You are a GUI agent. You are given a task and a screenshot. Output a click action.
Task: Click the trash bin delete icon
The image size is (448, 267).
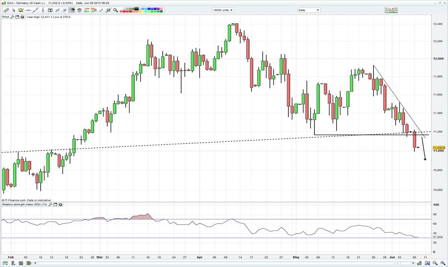tap(79, 10)
